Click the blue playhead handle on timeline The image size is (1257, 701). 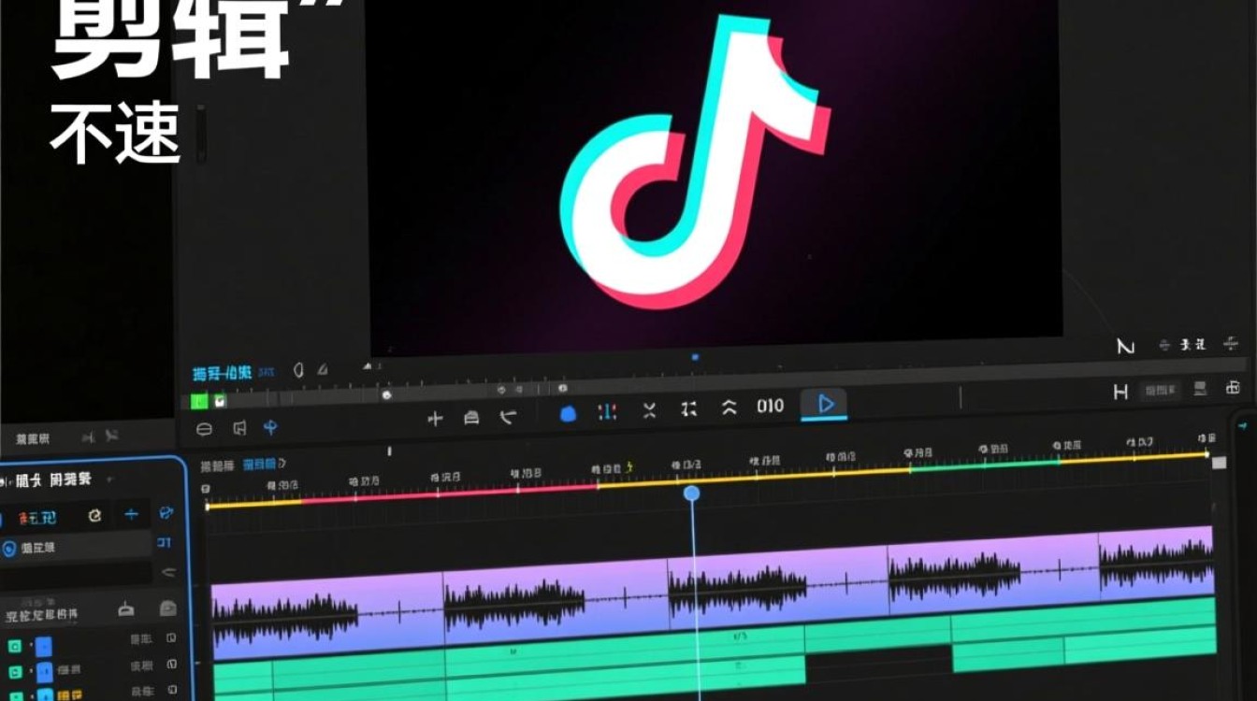tap(691, 493)
